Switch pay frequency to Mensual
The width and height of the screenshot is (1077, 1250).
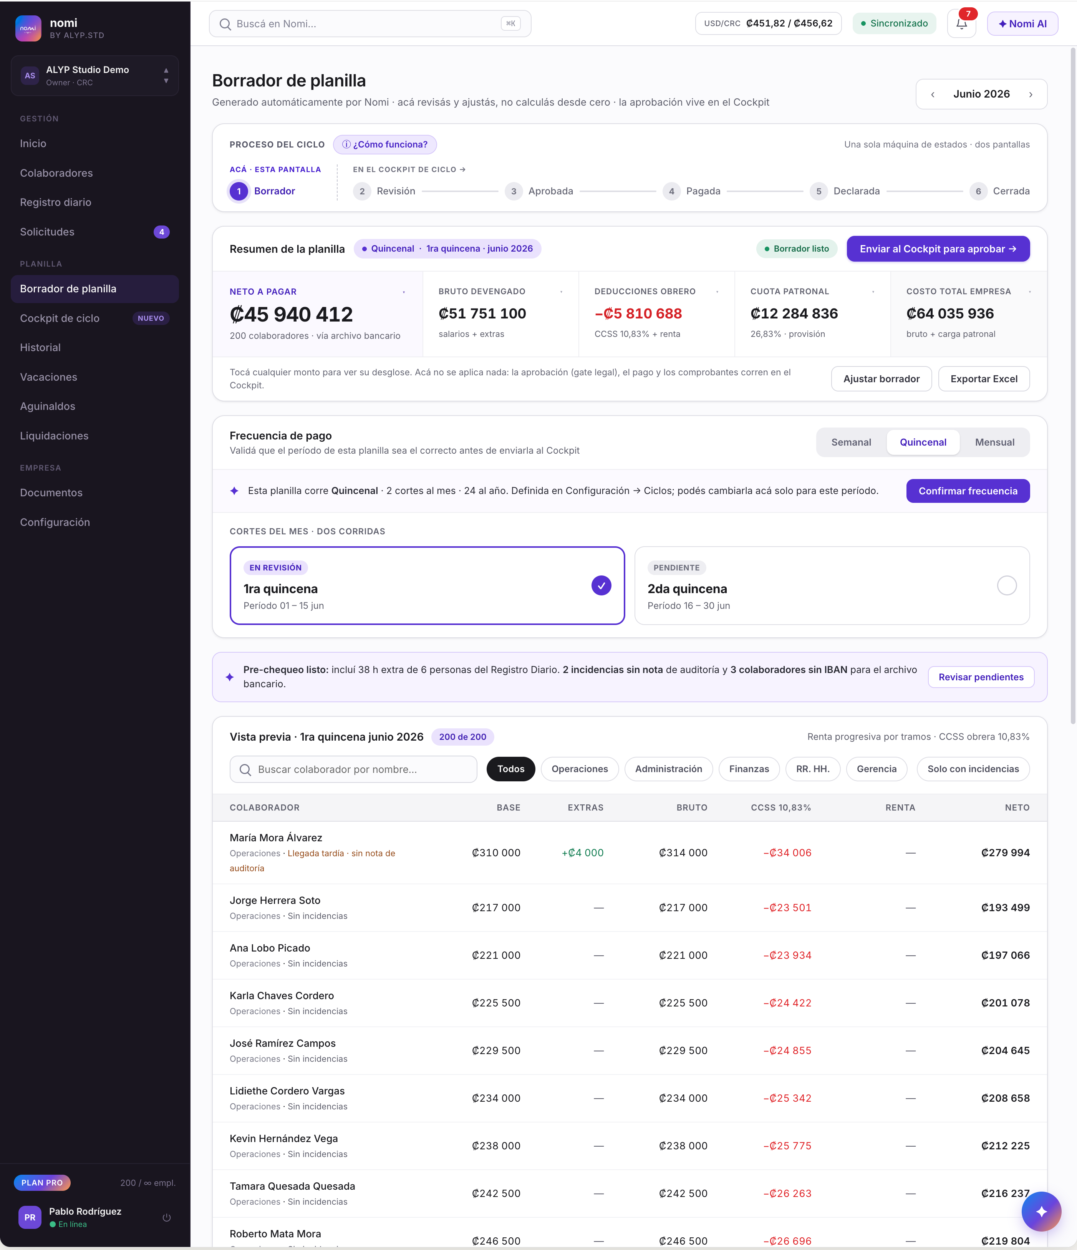(994, 442)
